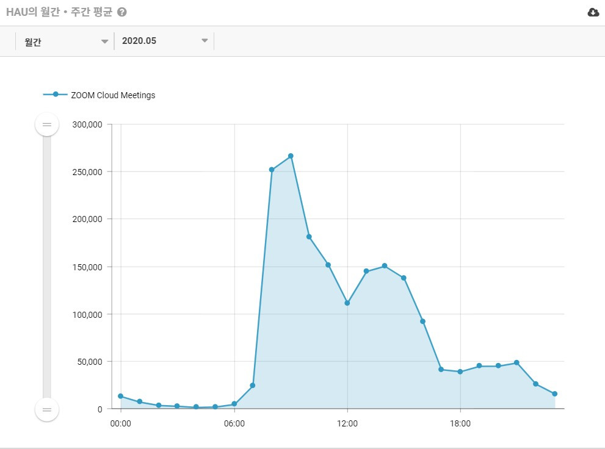Click the last data point at 23:00
Viewport: 605px width, 449px height.
point(554,393)
